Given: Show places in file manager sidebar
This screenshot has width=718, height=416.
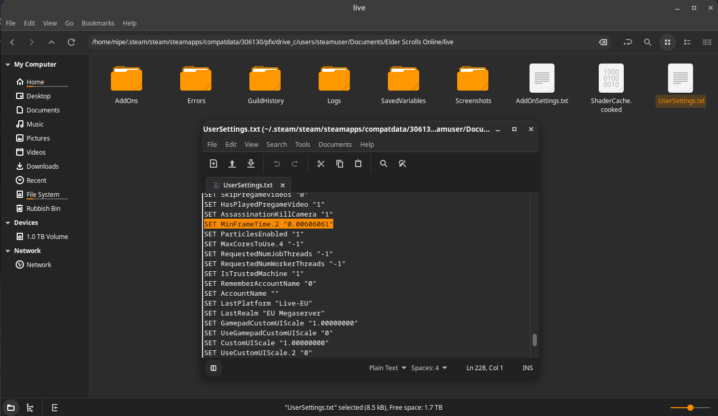Looking at the screenshot, I should click(x=11, y=408).
